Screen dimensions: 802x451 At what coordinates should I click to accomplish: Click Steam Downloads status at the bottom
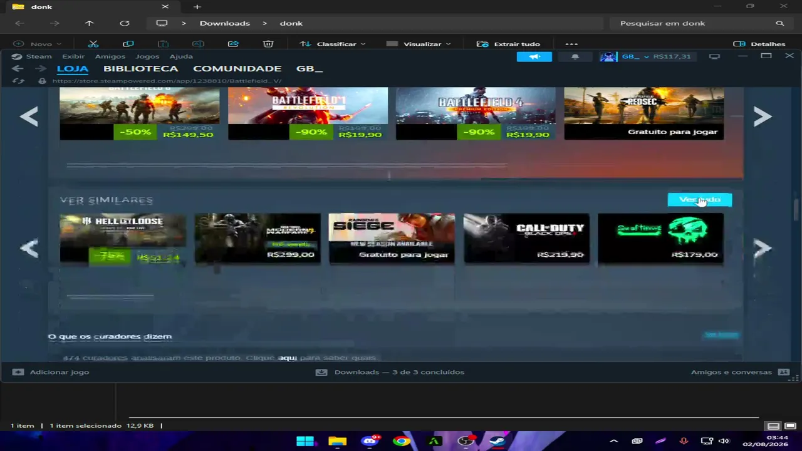390,372
